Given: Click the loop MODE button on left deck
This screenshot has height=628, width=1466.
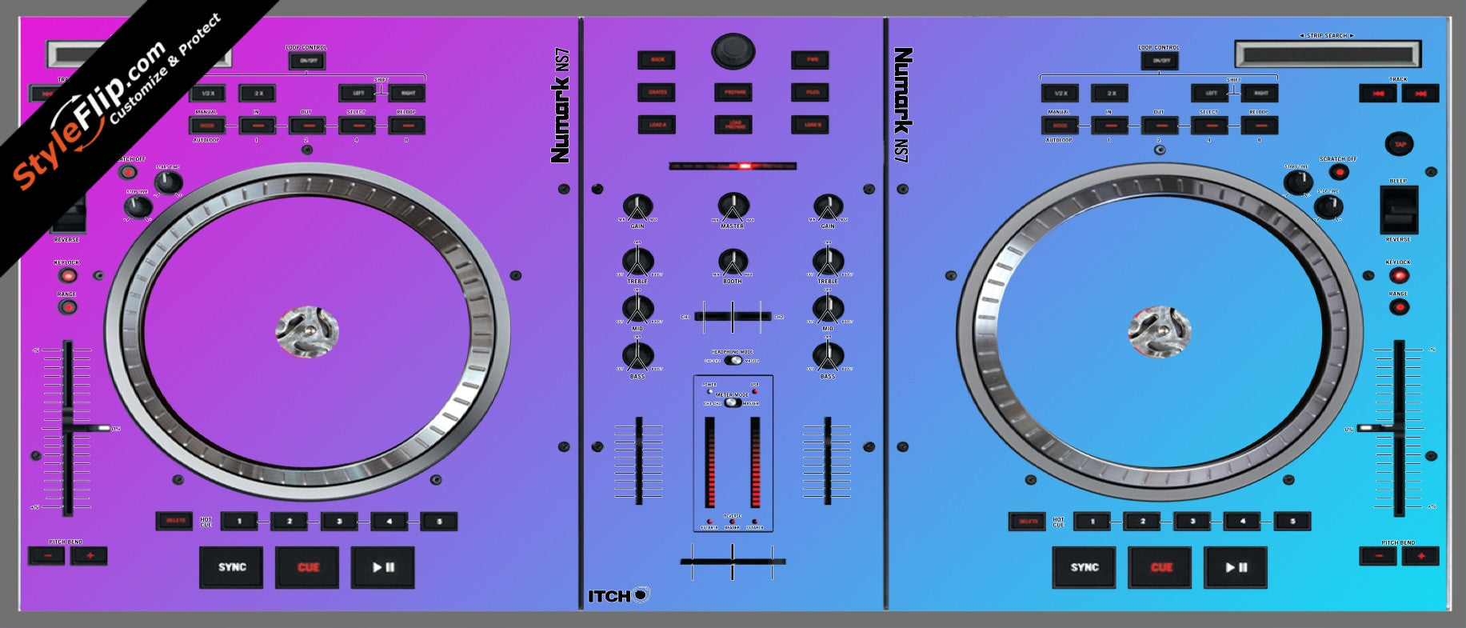Looking at the screenshot, I should point(208,126).
